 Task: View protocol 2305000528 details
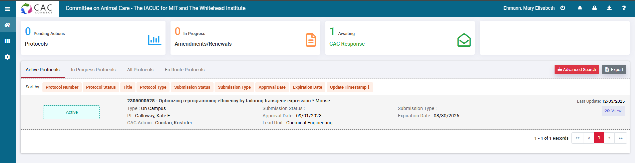pos(613,111)
